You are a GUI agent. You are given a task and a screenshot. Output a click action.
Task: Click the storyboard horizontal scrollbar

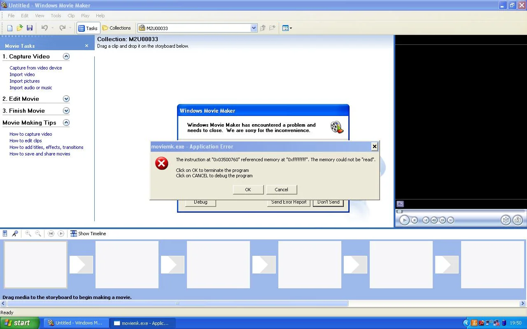(x=177, y=304)
